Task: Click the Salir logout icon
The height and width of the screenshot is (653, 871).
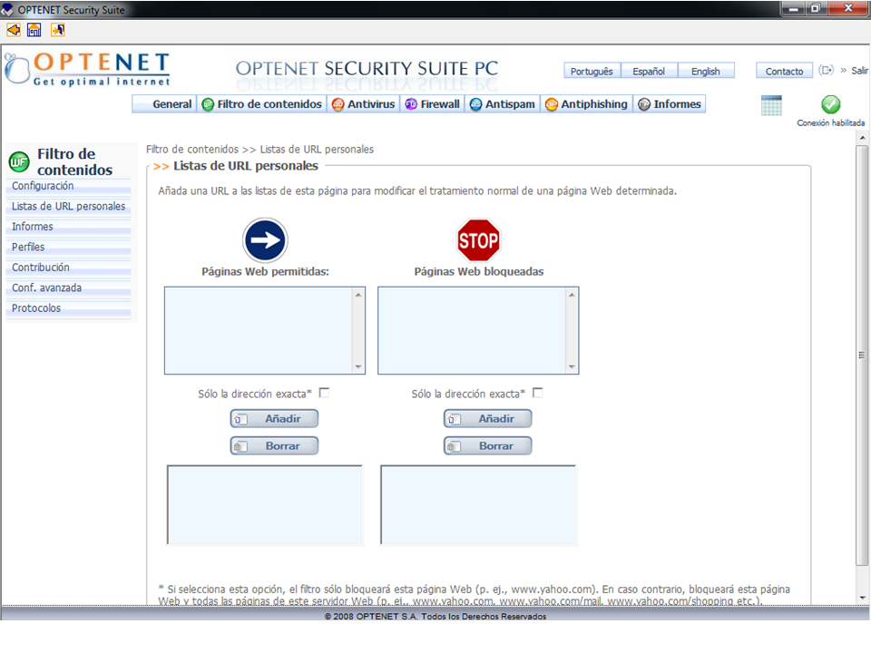Action: point(827,71)
